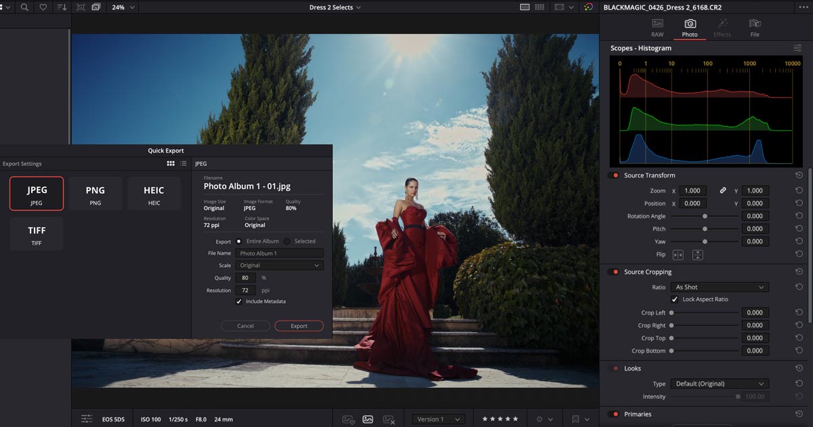This screenshot has width=813, height=427.
Task: Reset the Source Transform section
Action: (799, 176)
